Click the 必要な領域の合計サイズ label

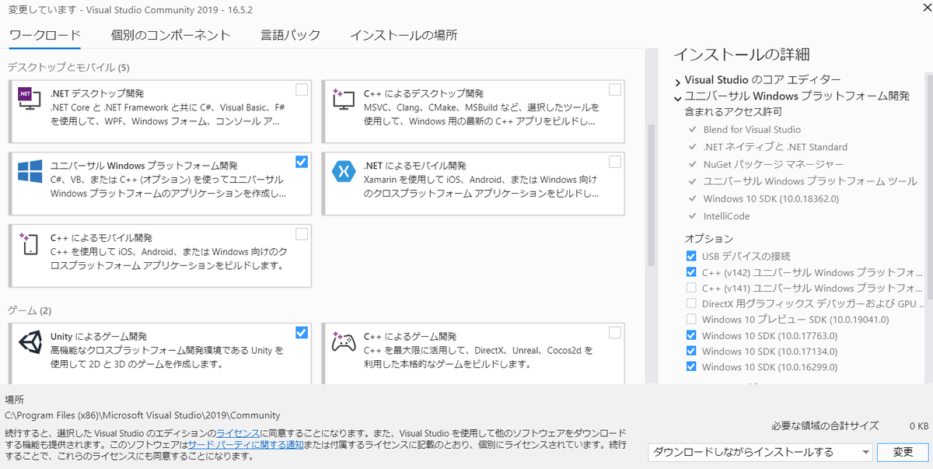click(825, 426)
